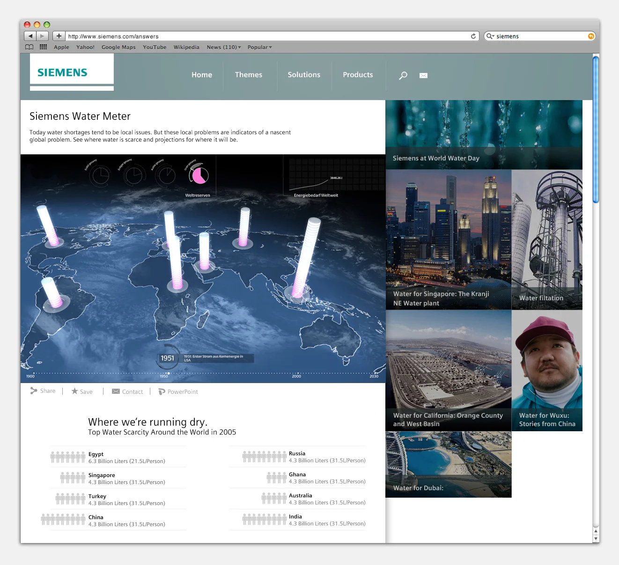Click the Contact link text
Viewport: 619px width, 565px height.
(x=133, y=392)
